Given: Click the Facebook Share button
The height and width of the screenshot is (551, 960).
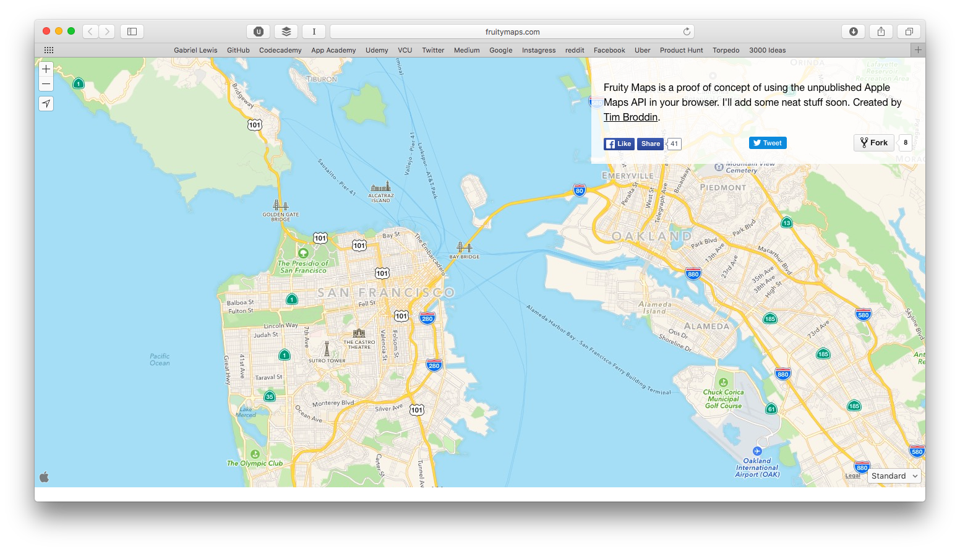Looking at the screenshot, I should (x=650, y=144).
